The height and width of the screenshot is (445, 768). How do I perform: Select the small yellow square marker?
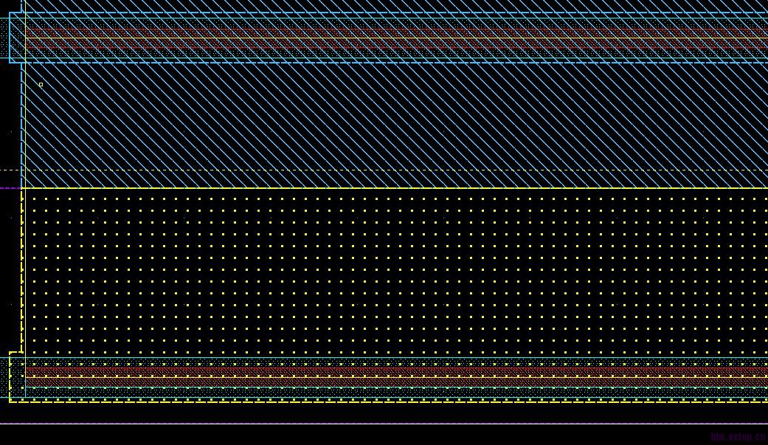[x=41, y=85]
